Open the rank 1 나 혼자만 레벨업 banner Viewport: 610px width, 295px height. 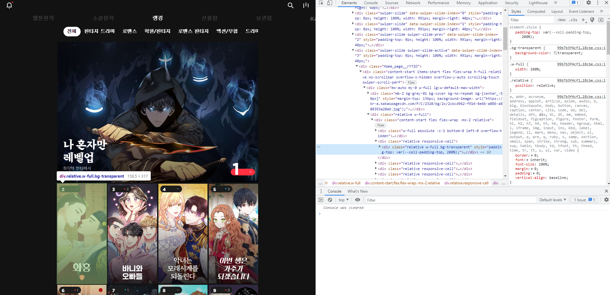click(x=158, y=112)
